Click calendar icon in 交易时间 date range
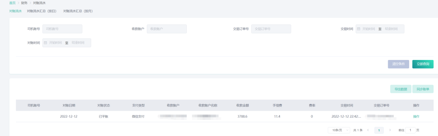 coord(359,29)
